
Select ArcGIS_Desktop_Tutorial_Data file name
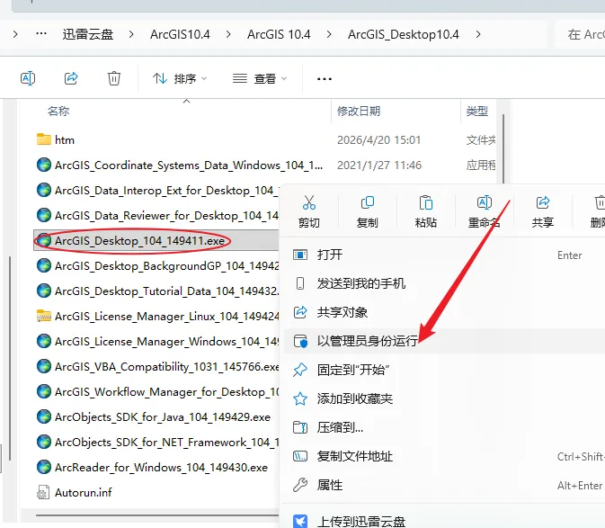(166, 291)
